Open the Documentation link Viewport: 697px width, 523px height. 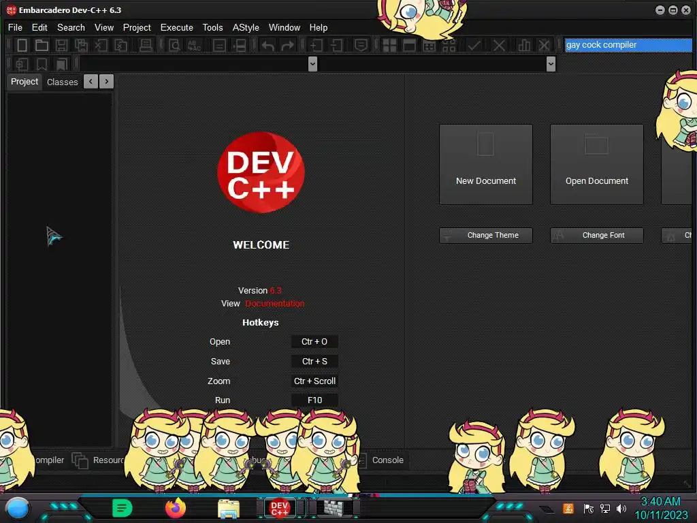pos(275,304)
